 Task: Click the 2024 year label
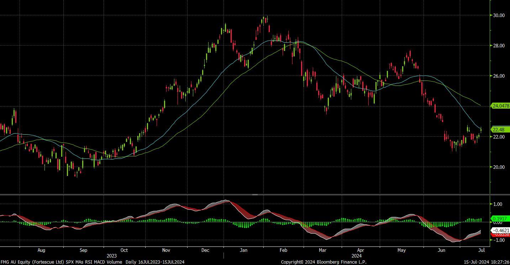[357, 256]
